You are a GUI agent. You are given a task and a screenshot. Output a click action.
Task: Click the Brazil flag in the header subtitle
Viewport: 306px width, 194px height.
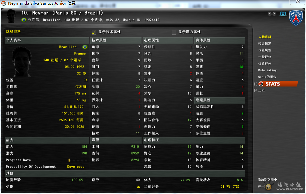pos(24,20)
